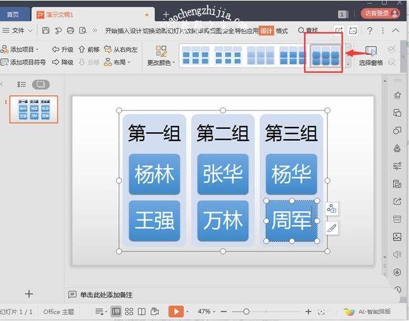This screenshot has height=321, width=409.
Task: Open the 布局 dropdown
Action: click(x=117, y=62)
